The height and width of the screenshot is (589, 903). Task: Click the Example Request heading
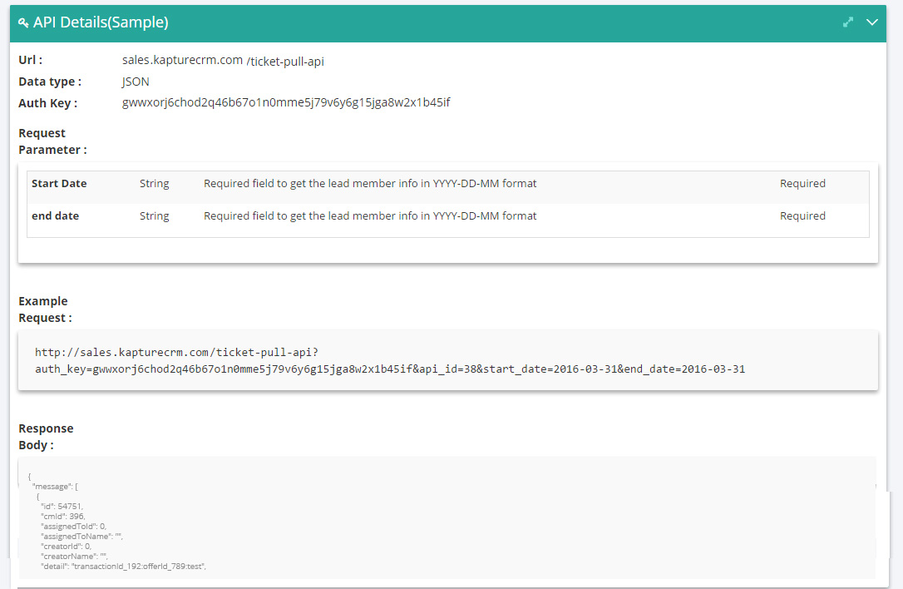click(45, 309)
